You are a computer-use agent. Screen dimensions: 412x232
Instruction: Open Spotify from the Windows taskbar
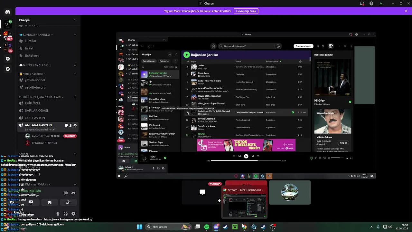pyautogui.click(x=207, y=227)
